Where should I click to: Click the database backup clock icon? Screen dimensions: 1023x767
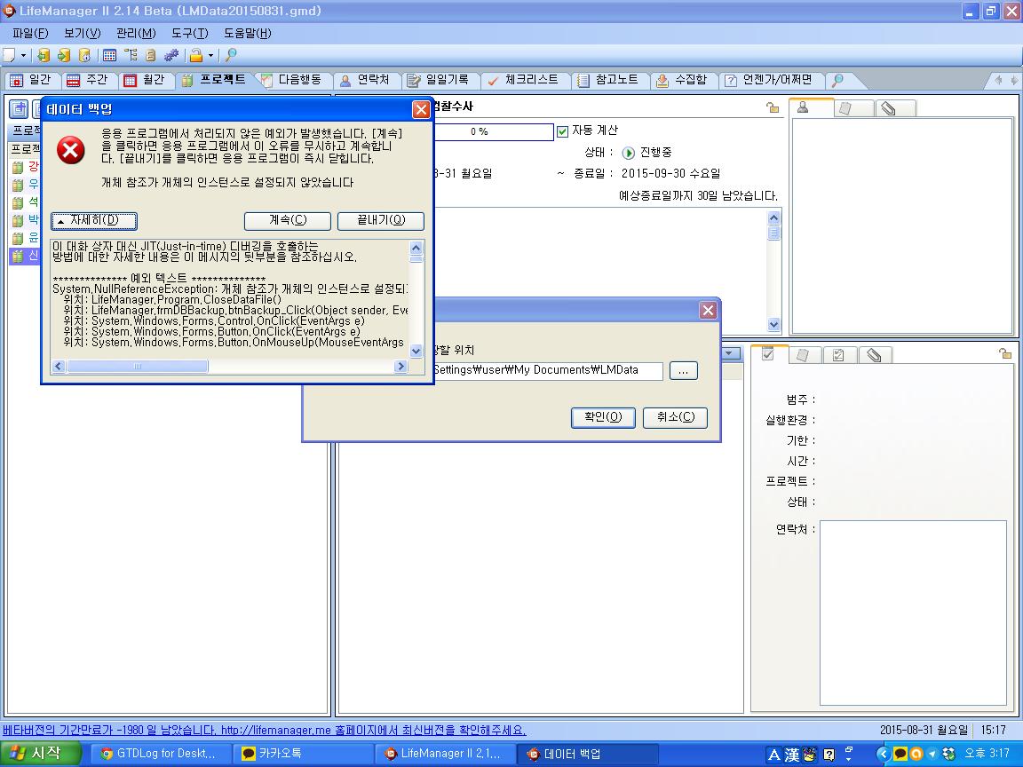[84, 55]
